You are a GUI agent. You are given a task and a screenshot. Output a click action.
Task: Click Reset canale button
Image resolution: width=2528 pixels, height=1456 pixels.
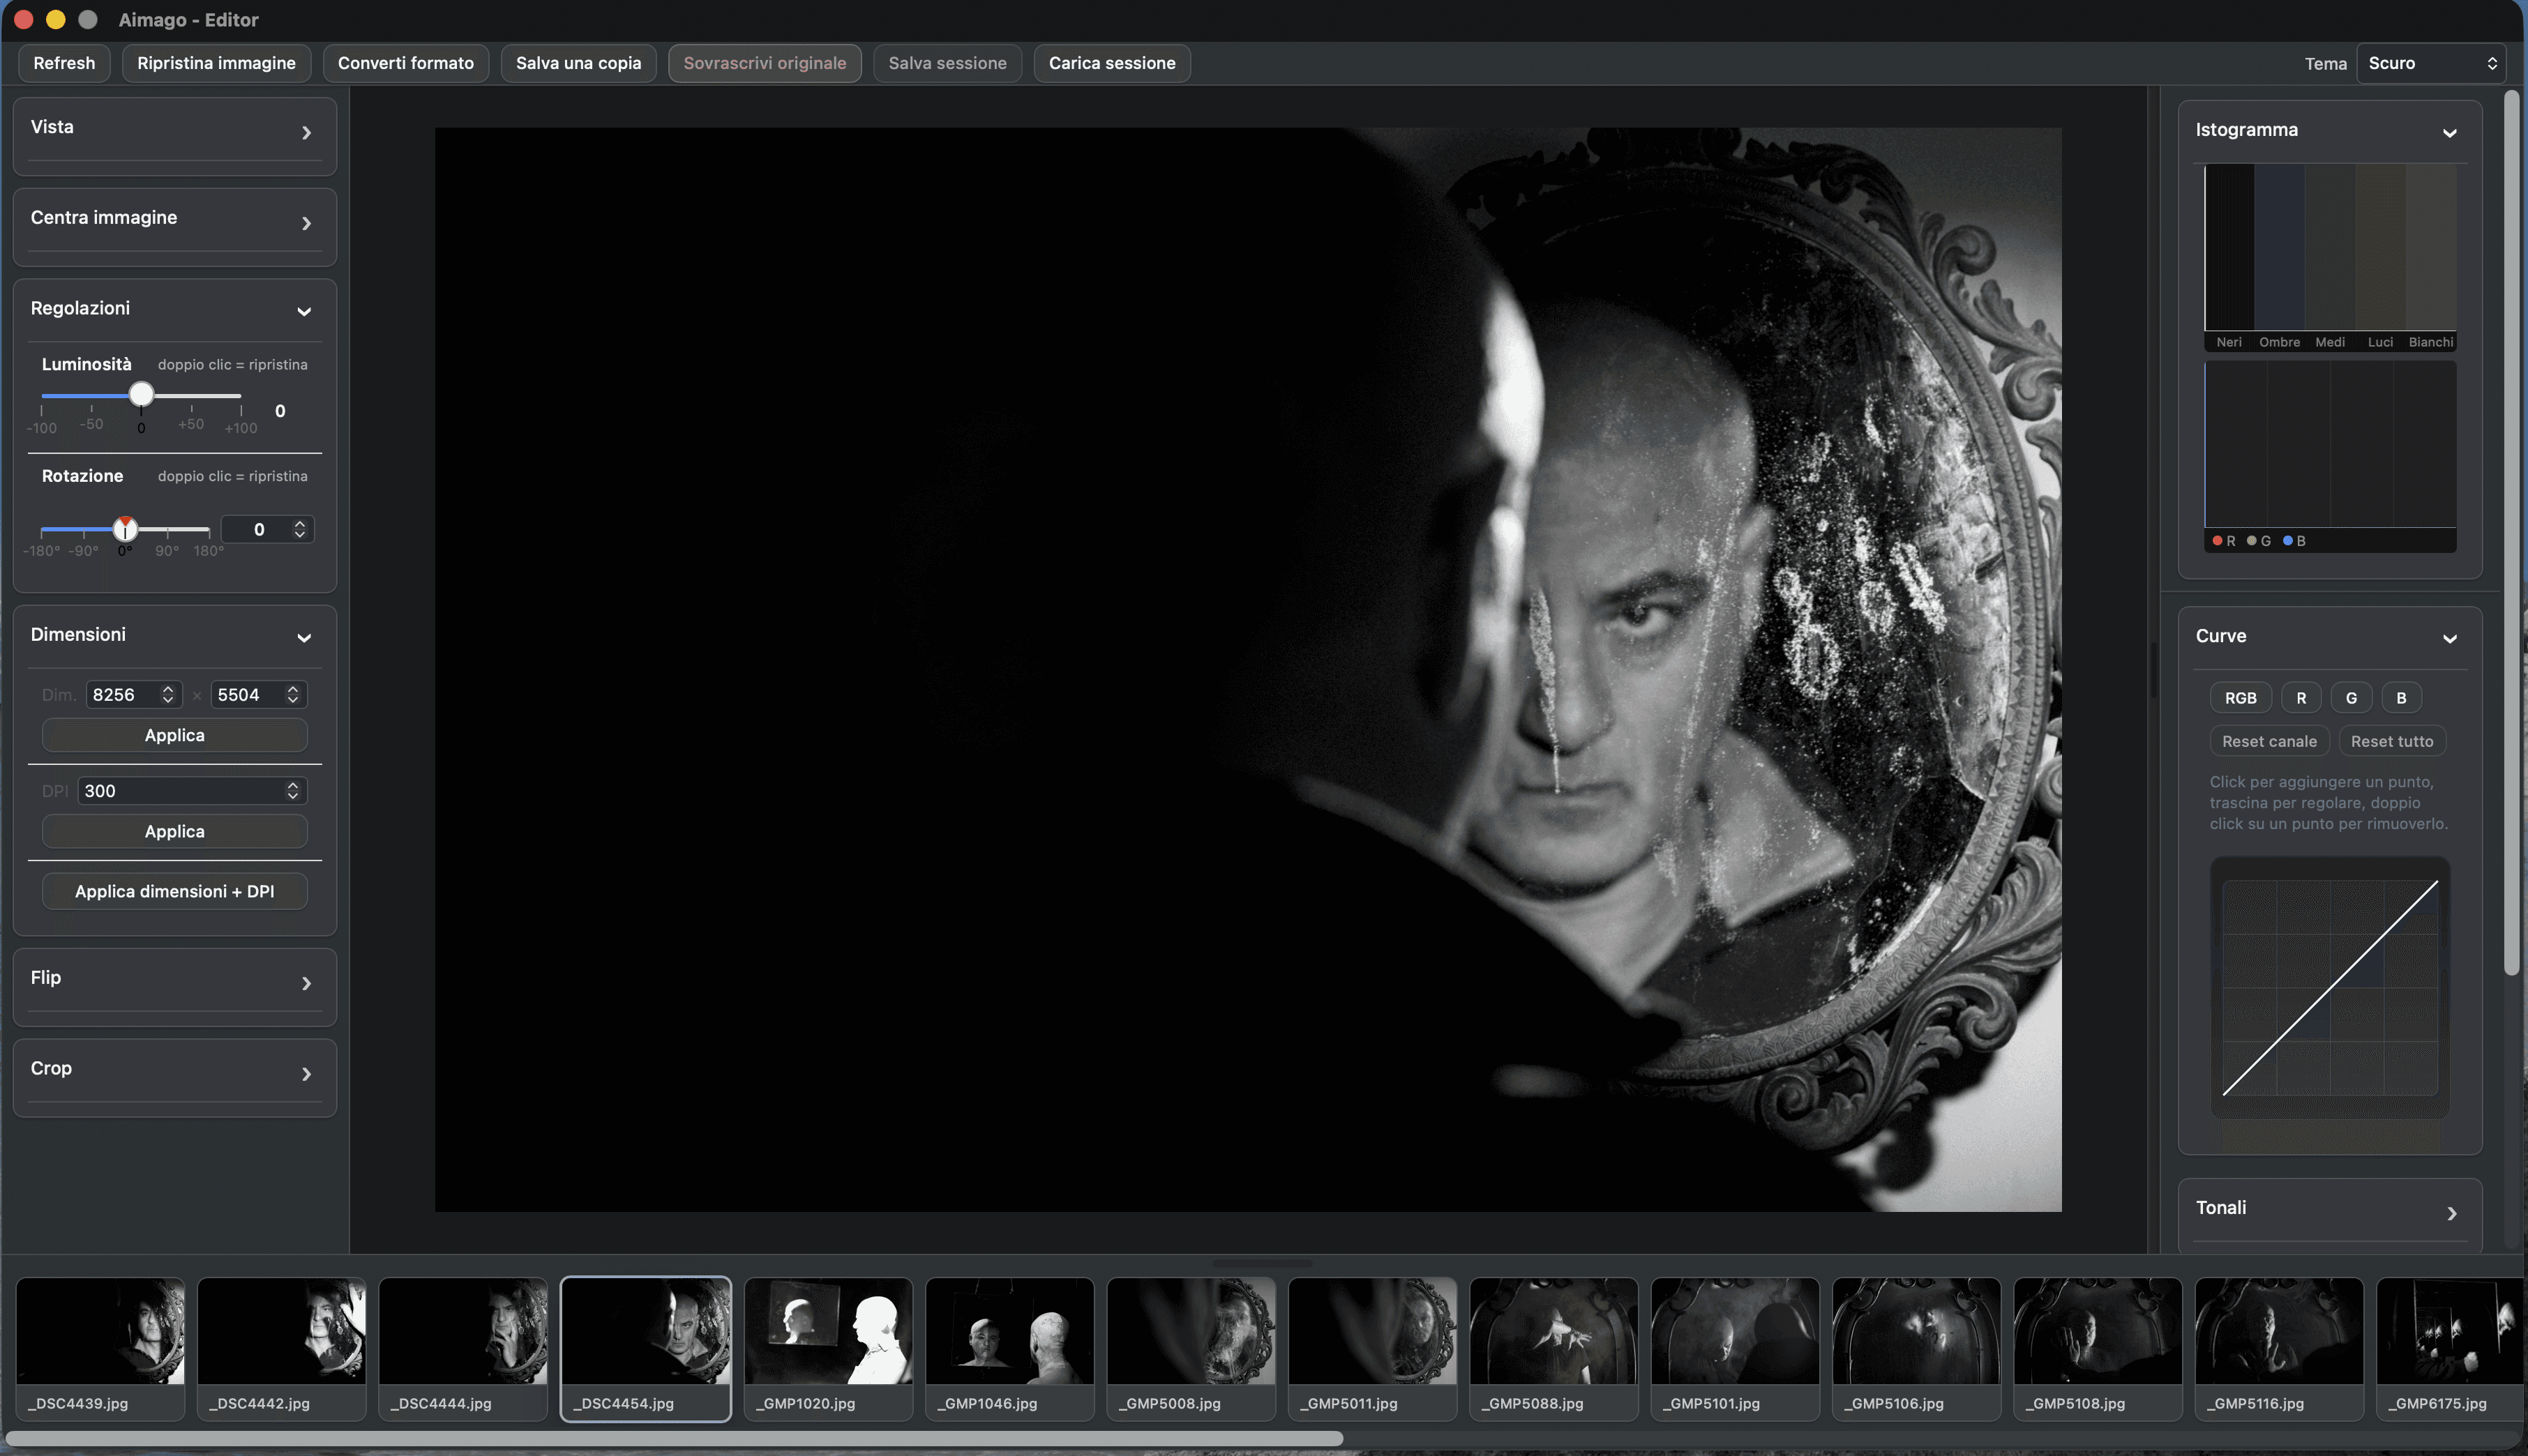point(2269,741)
